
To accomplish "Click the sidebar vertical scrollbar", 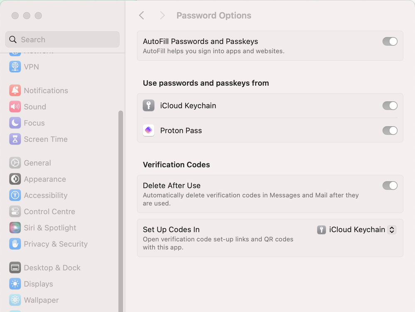I will click(x=121, y=207).
